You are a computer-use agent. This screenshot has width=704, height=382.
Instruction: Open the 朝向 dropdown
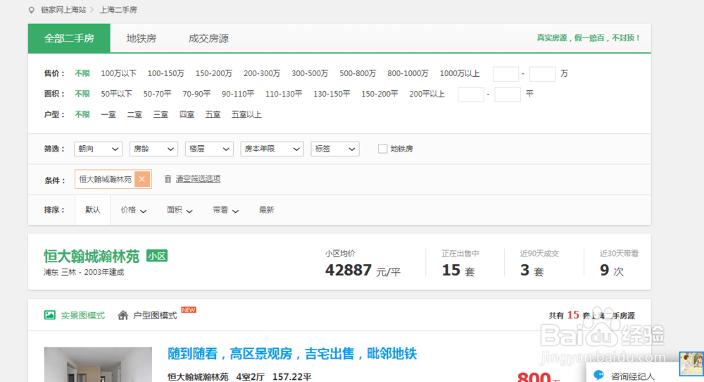point(99,149)
